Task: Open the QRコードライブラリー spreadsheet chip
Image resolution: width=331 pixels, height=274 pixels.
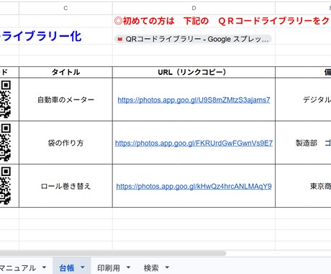Action: click(x=193, y=39)
